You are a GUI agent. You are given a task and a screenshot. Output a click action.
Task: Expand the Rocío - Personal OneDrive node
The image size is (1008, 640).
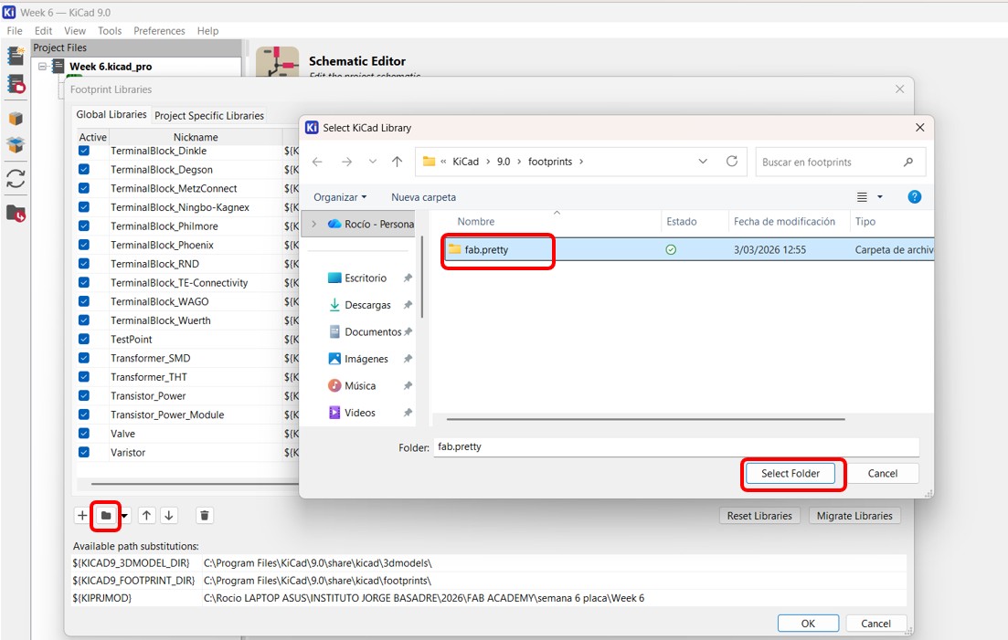click(x=314, y=224)
